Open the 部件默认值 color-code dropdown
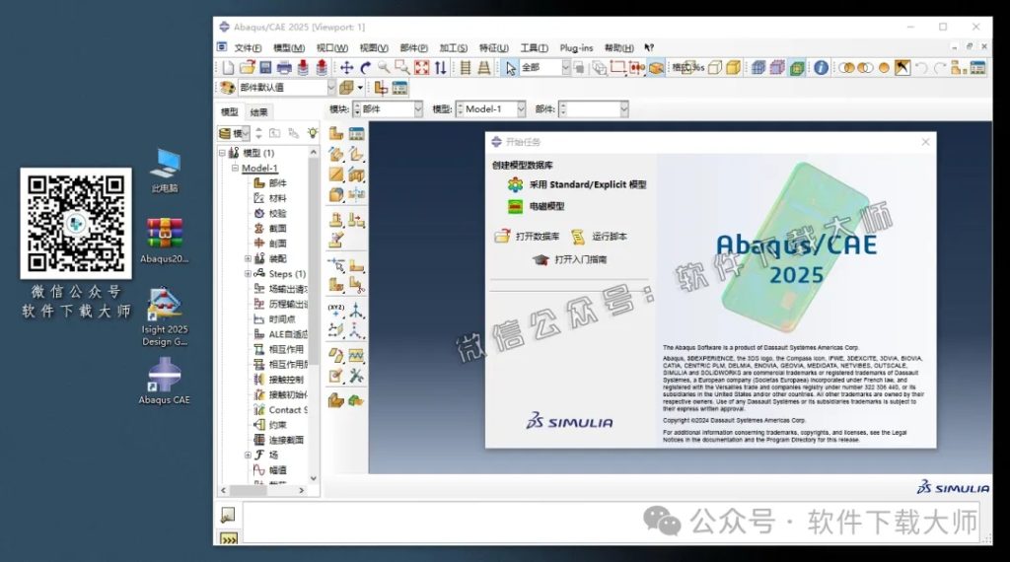This screenshot has height=562, width=1010. (x=287, y=88)
